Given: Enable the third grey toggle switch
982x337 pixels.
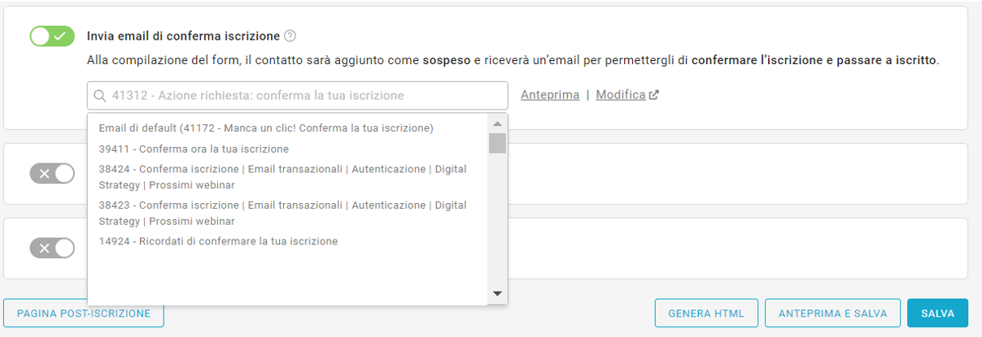Looking at the screenshot, I should coord(52,248).
